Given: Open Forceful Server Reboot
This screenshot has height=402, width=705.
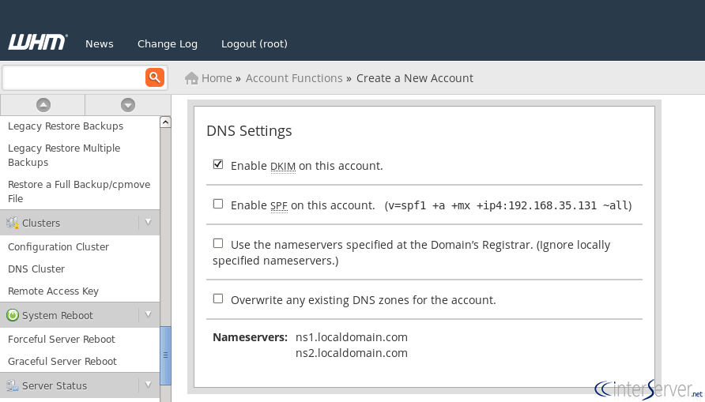Looking at the screenshot, I should coord(62,339).
